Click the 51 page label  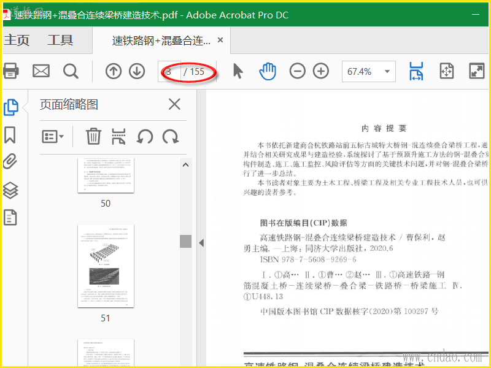point(106,318)
